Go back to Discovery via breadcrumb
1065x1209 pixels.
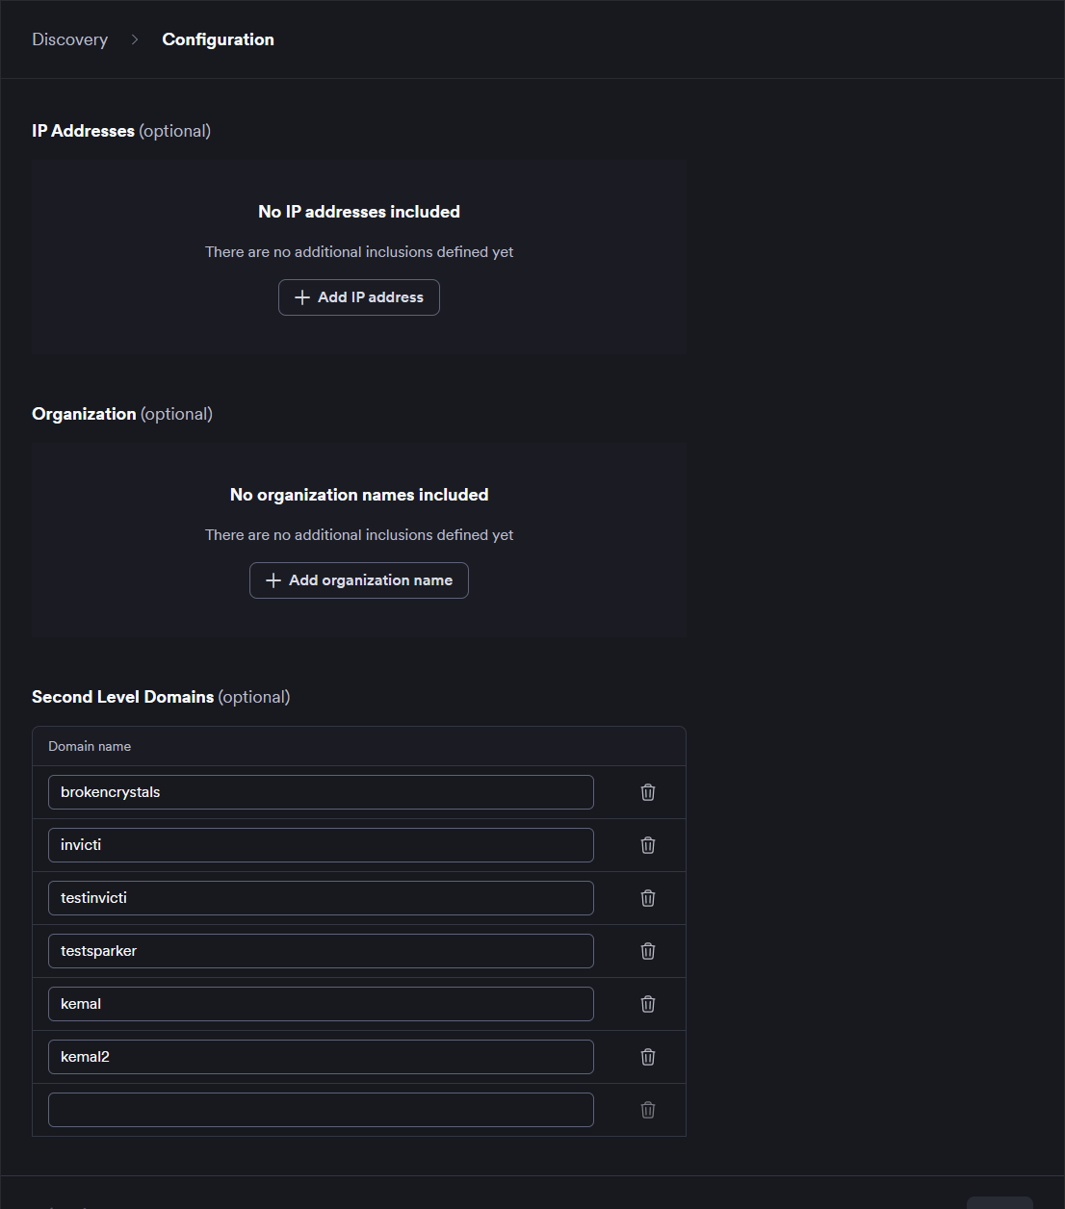click(x=69, y=39)
